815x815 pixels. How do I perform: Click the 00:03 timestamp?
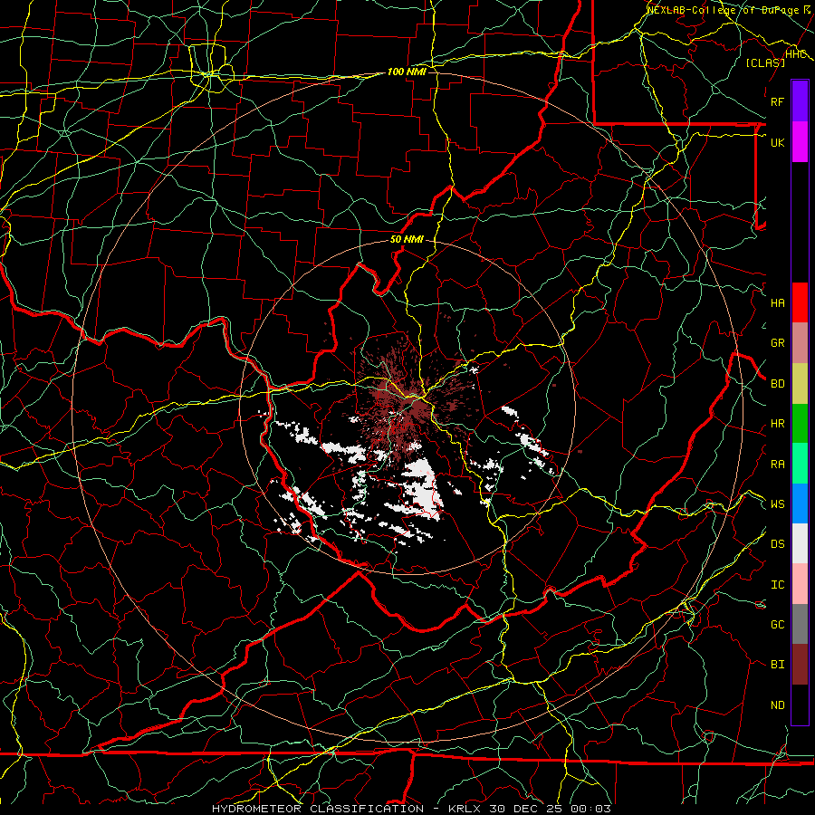click(x=590, y=809)
